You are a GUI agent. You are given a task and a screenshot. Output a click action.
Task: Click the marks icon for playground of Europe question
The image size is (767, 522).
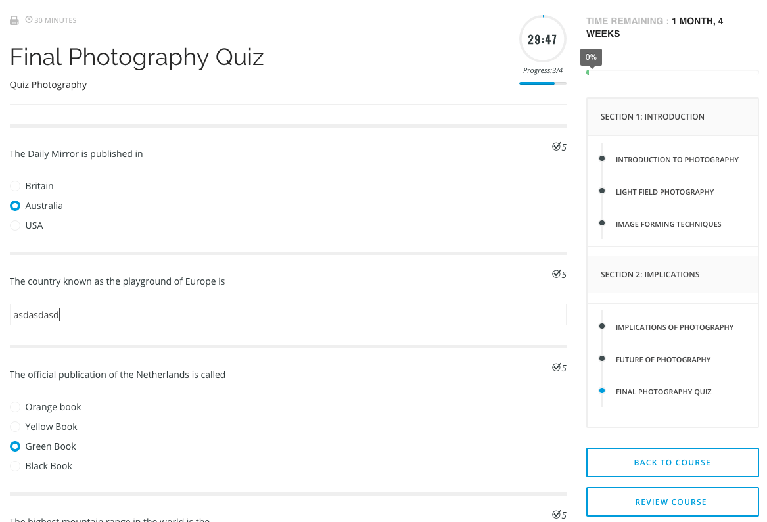tap(557, 274)
